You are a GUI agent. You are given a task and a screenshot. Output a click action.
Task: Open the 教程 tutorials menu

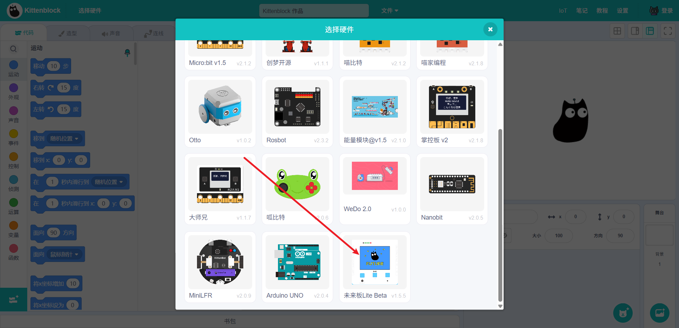pos(602,11)
